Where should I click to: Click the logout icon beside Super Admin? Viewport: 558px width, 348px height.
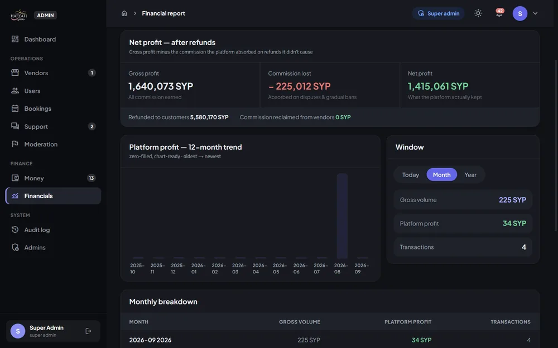click(x=88, y=331)
